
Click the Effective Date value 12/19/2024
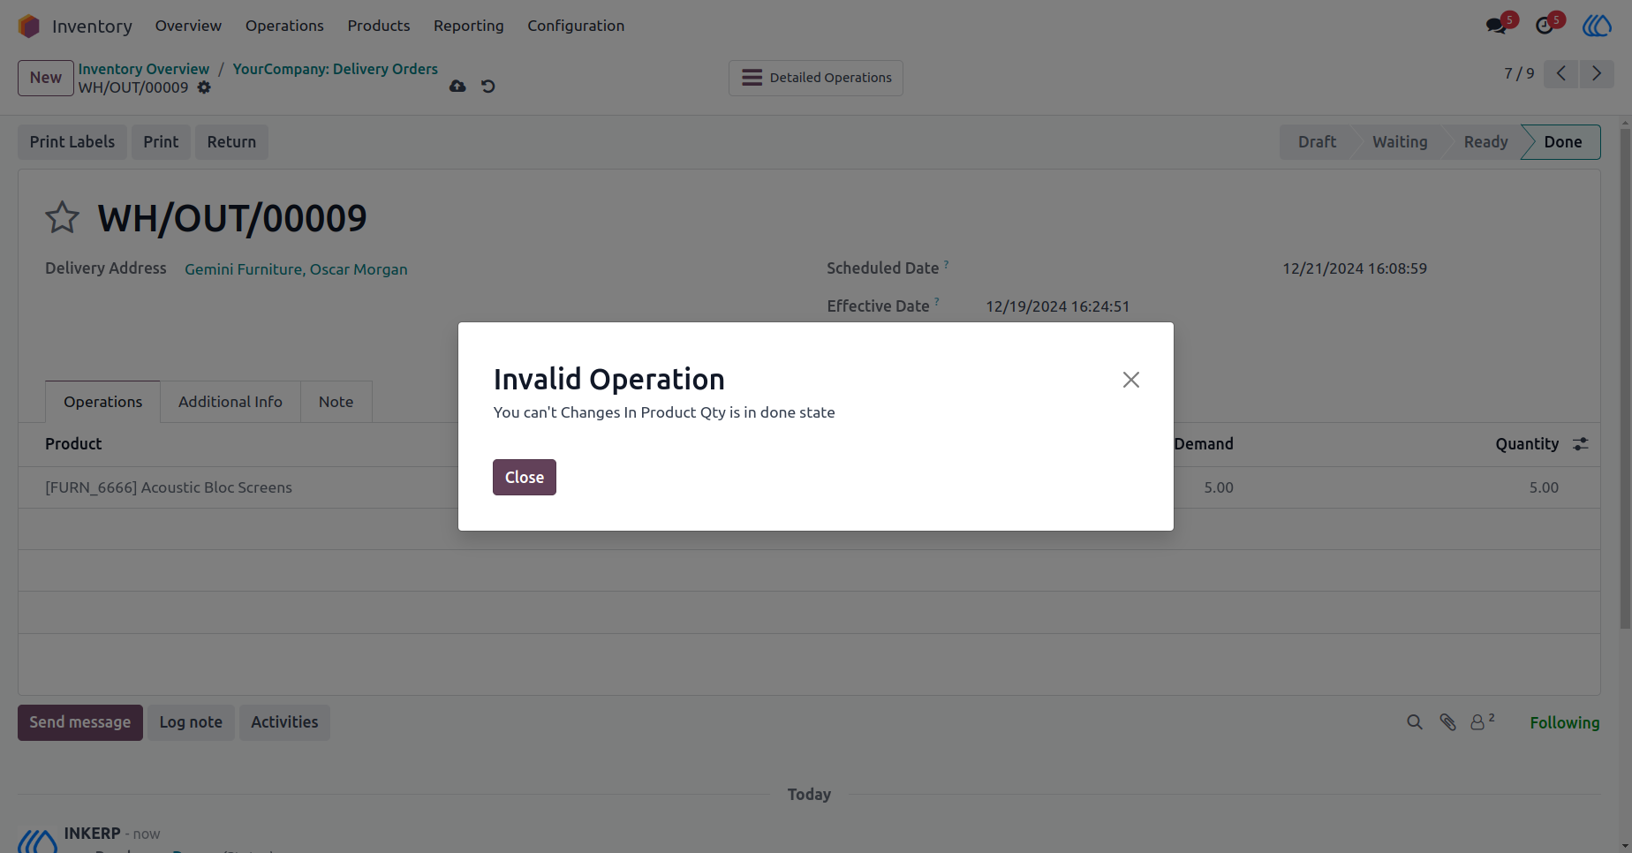click(x=1058, y=306)
